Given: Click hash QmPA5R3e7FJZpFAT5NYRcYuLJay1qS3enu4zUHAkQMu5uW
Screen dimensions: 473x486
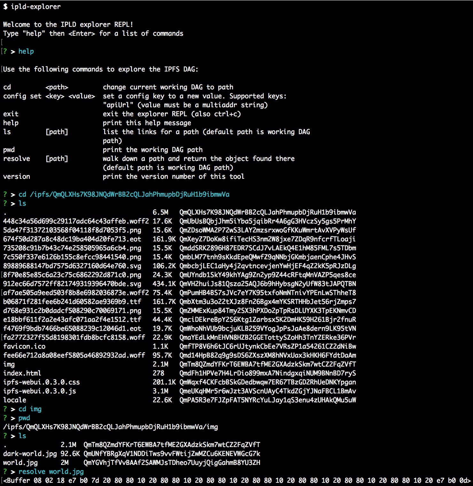Looking at the screenshot, I should (268, 400).
